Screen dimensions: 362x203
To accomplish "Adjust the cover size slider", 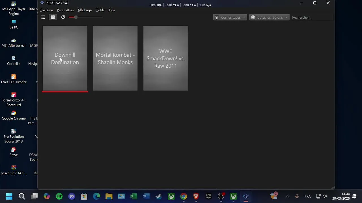I will tap(86, 17).
